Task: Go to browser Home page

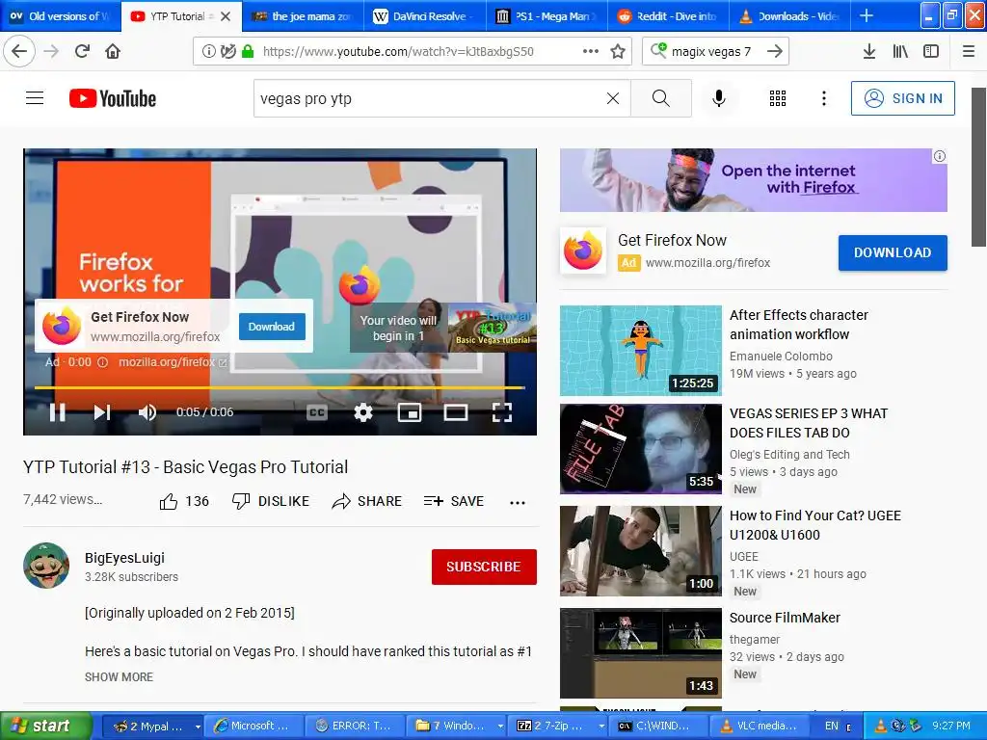Action: (x=113, y=51)
